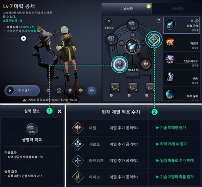Select the highlighted 1/1 skill node
Viewport: 202px width, 187px height.
tap(120, 64)
